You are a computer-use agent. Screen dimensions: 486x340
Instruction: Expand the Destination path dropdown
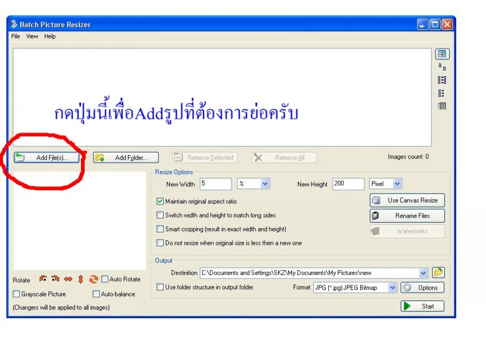[x=423, y=273]
